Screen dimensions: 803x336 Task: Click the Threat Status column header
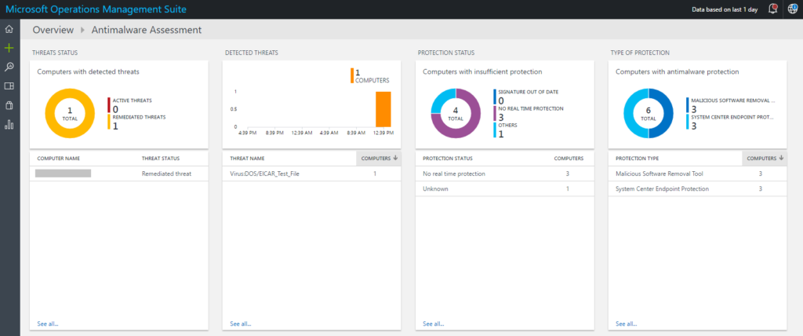pos(161,159)
